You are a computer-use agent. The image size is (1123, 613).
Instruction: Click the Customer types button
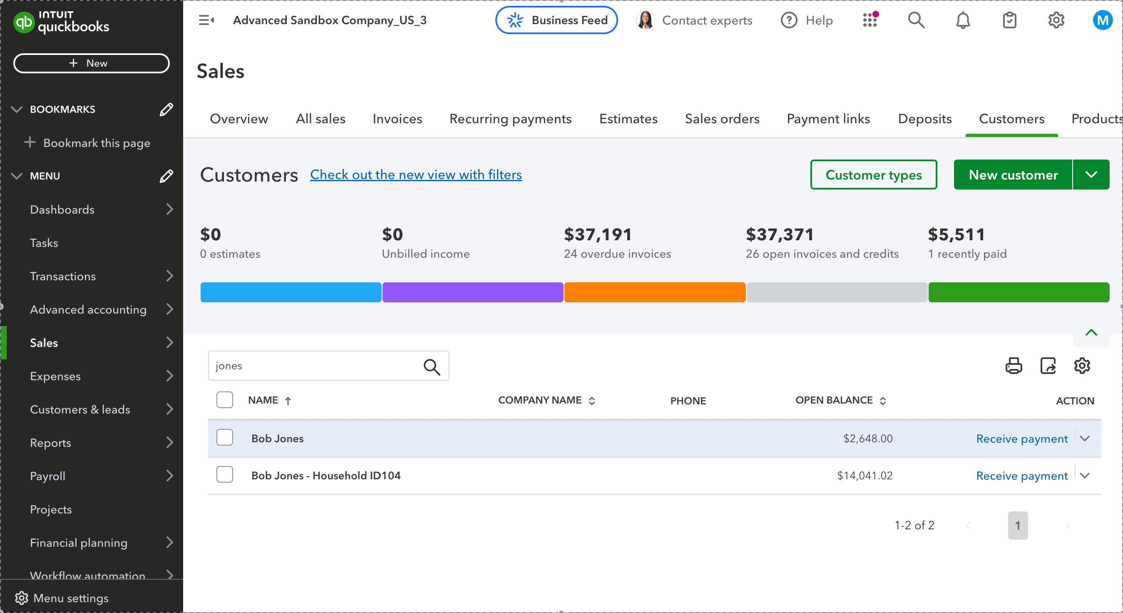point(873,175)
